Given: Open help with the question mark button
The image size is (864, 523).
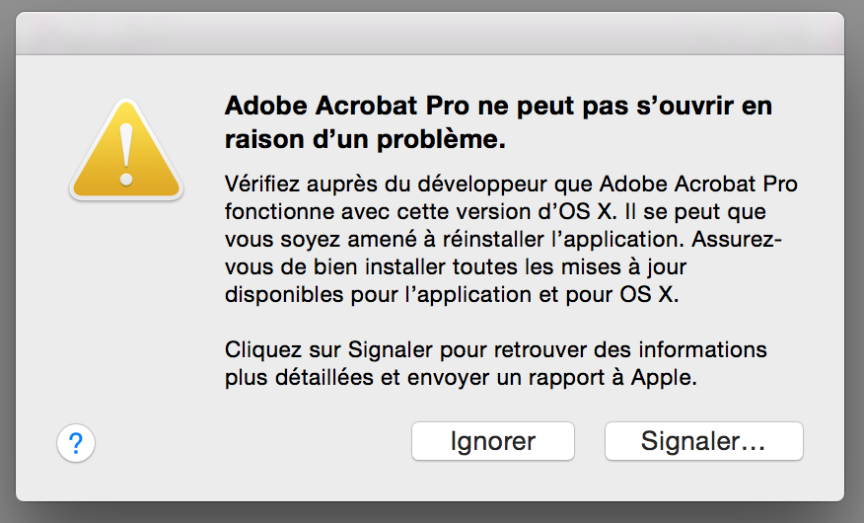Looking at the screenshot, I should tap(76, 442).
